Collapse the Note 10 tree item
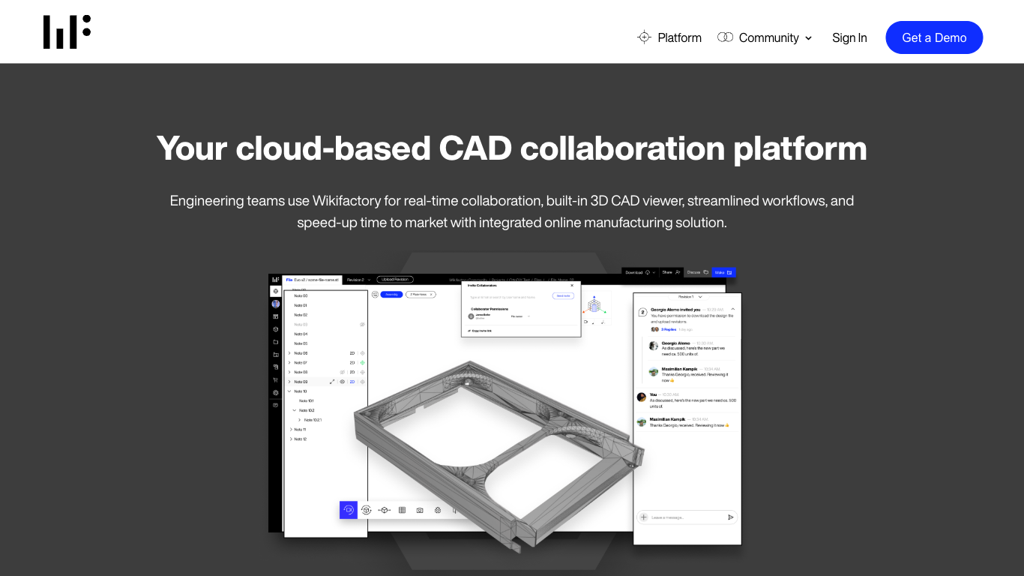 pyautogui.click(x=290, y=391)
